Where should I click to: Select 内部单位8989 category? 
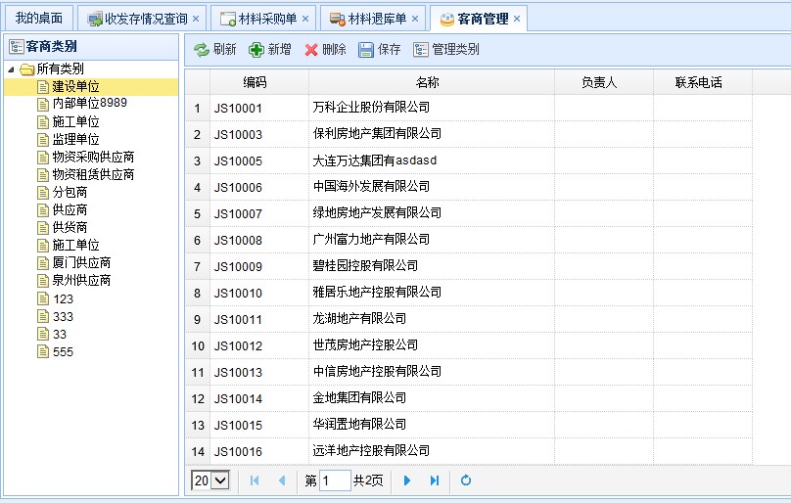click(x=90, y=104)
